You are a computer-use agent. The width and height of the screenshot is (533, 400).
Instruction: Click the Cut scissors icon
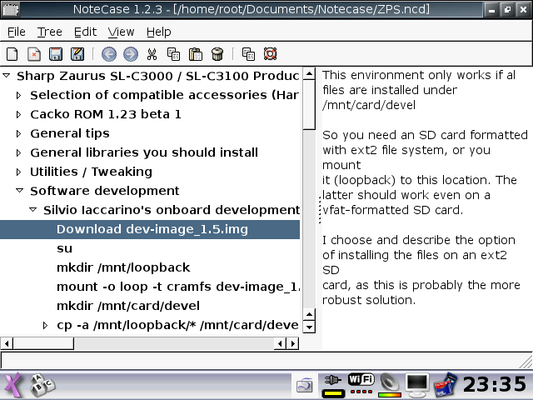[152, 54]
